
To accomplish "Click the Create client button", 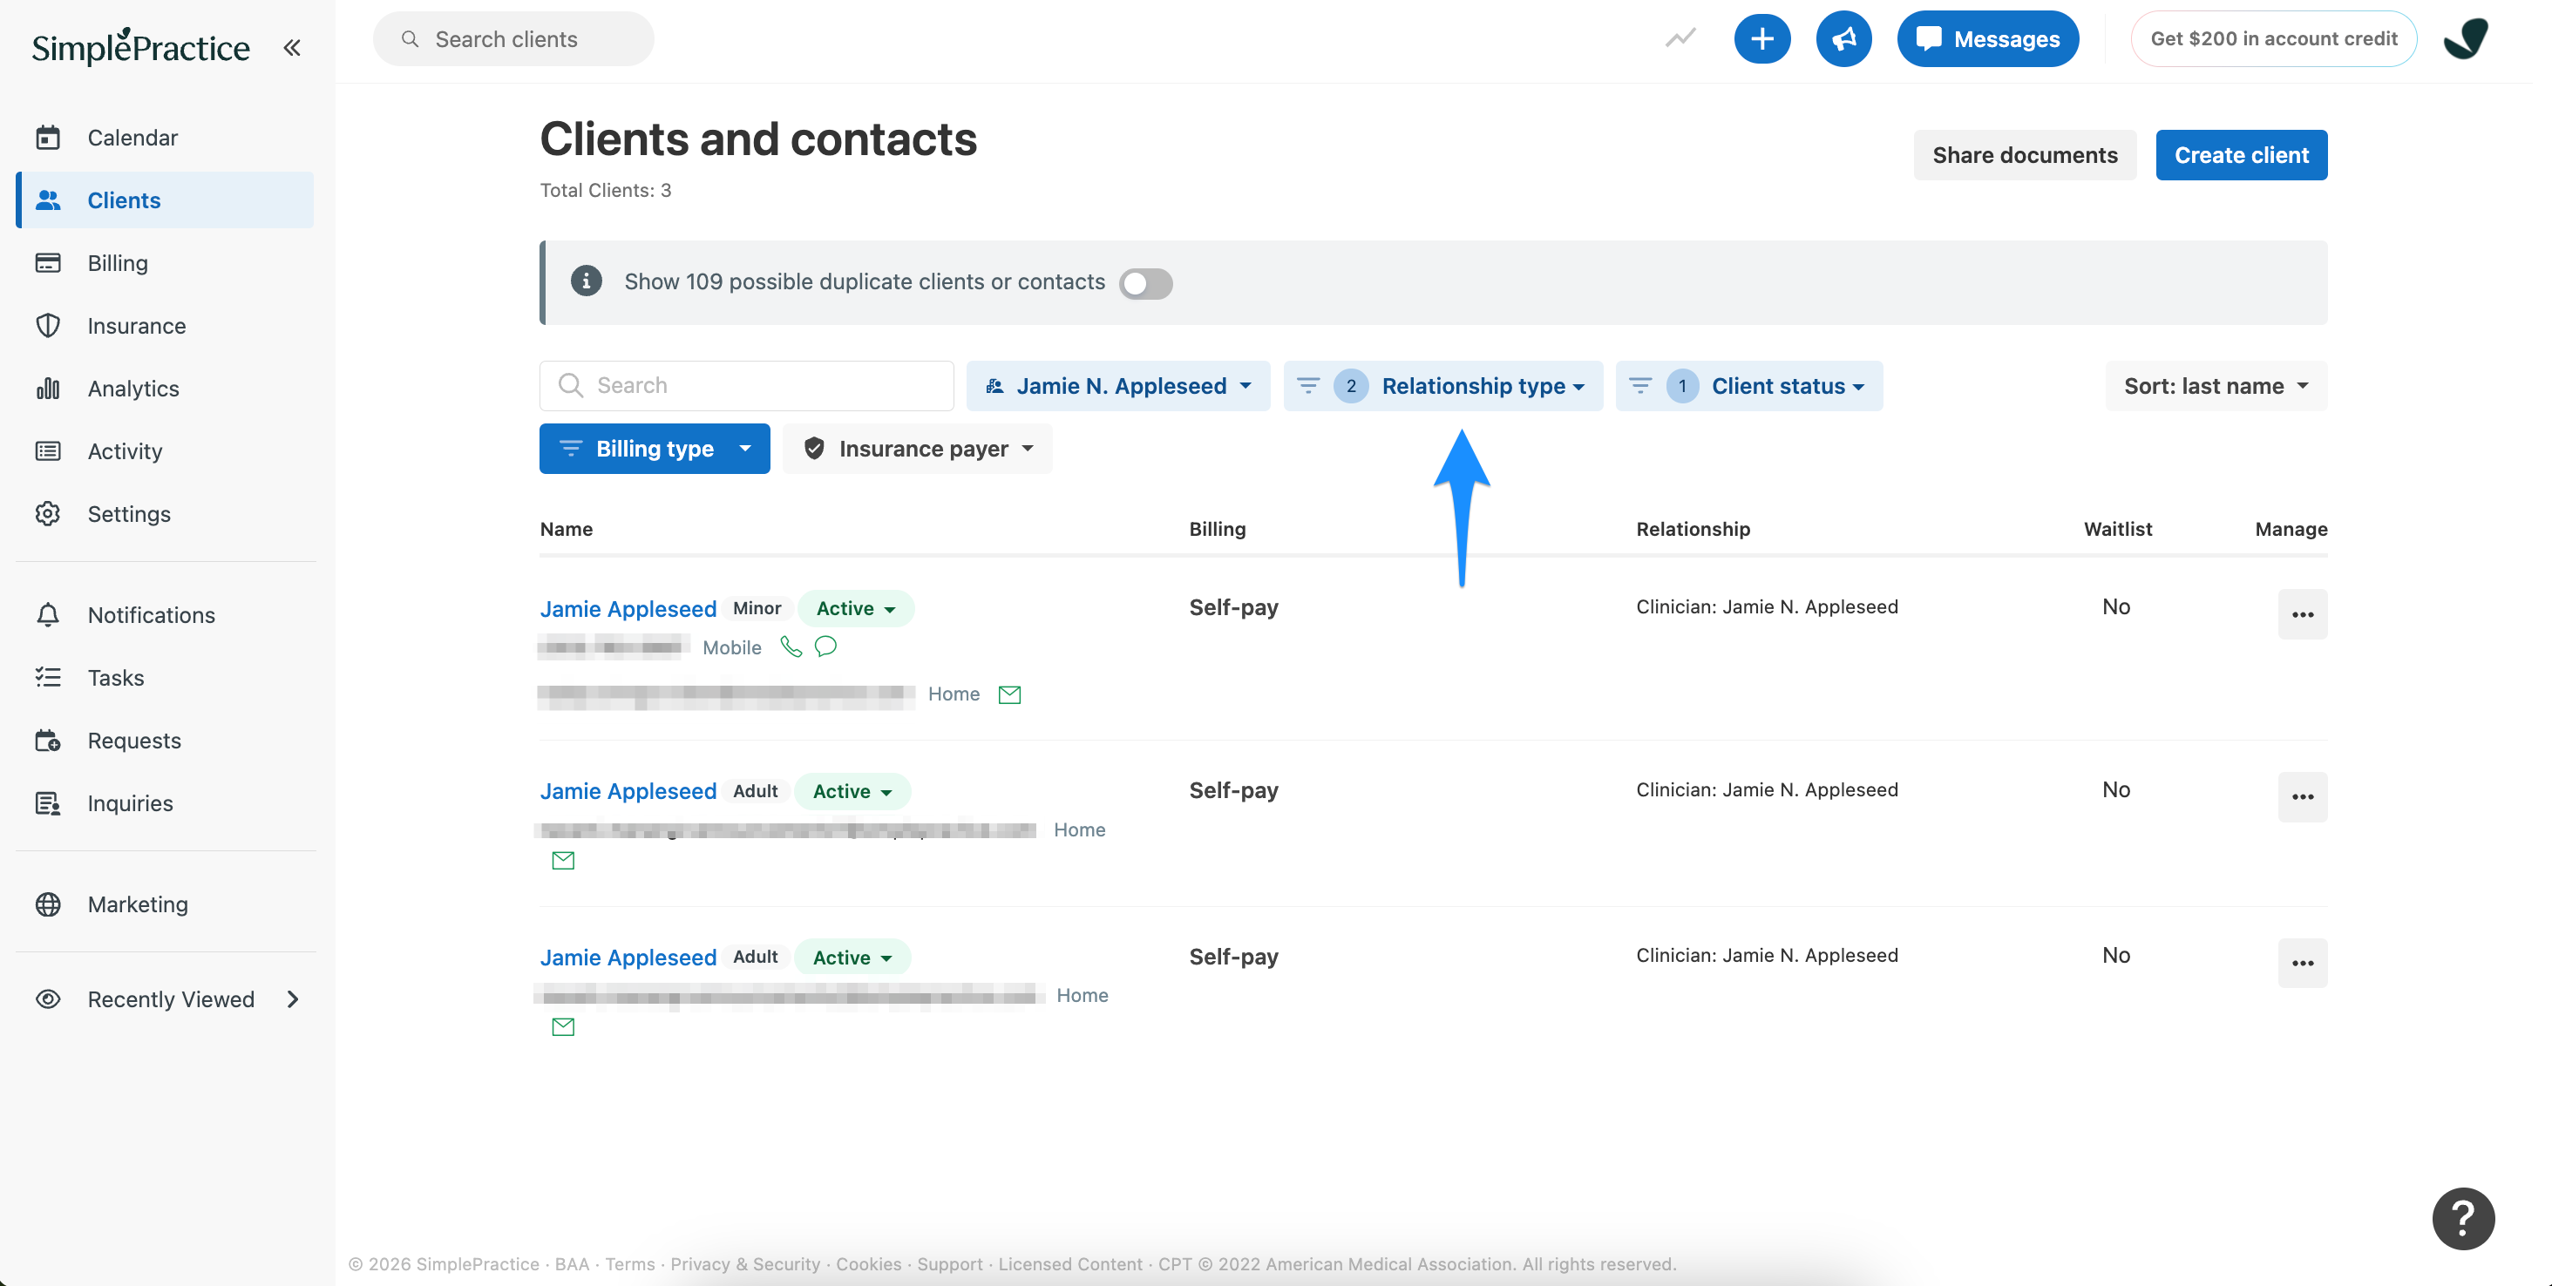I will (x=2241, y=154).
